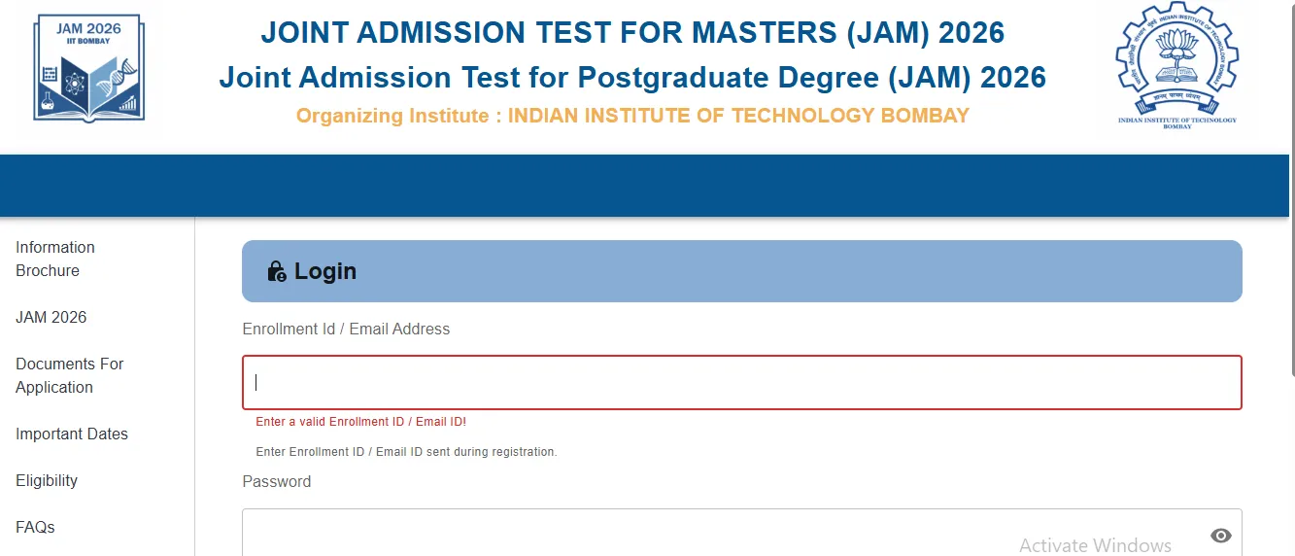Click the Organizing Institute text line
The width and height of the screenshot is (1295, 556).
[x=632, y=116]
